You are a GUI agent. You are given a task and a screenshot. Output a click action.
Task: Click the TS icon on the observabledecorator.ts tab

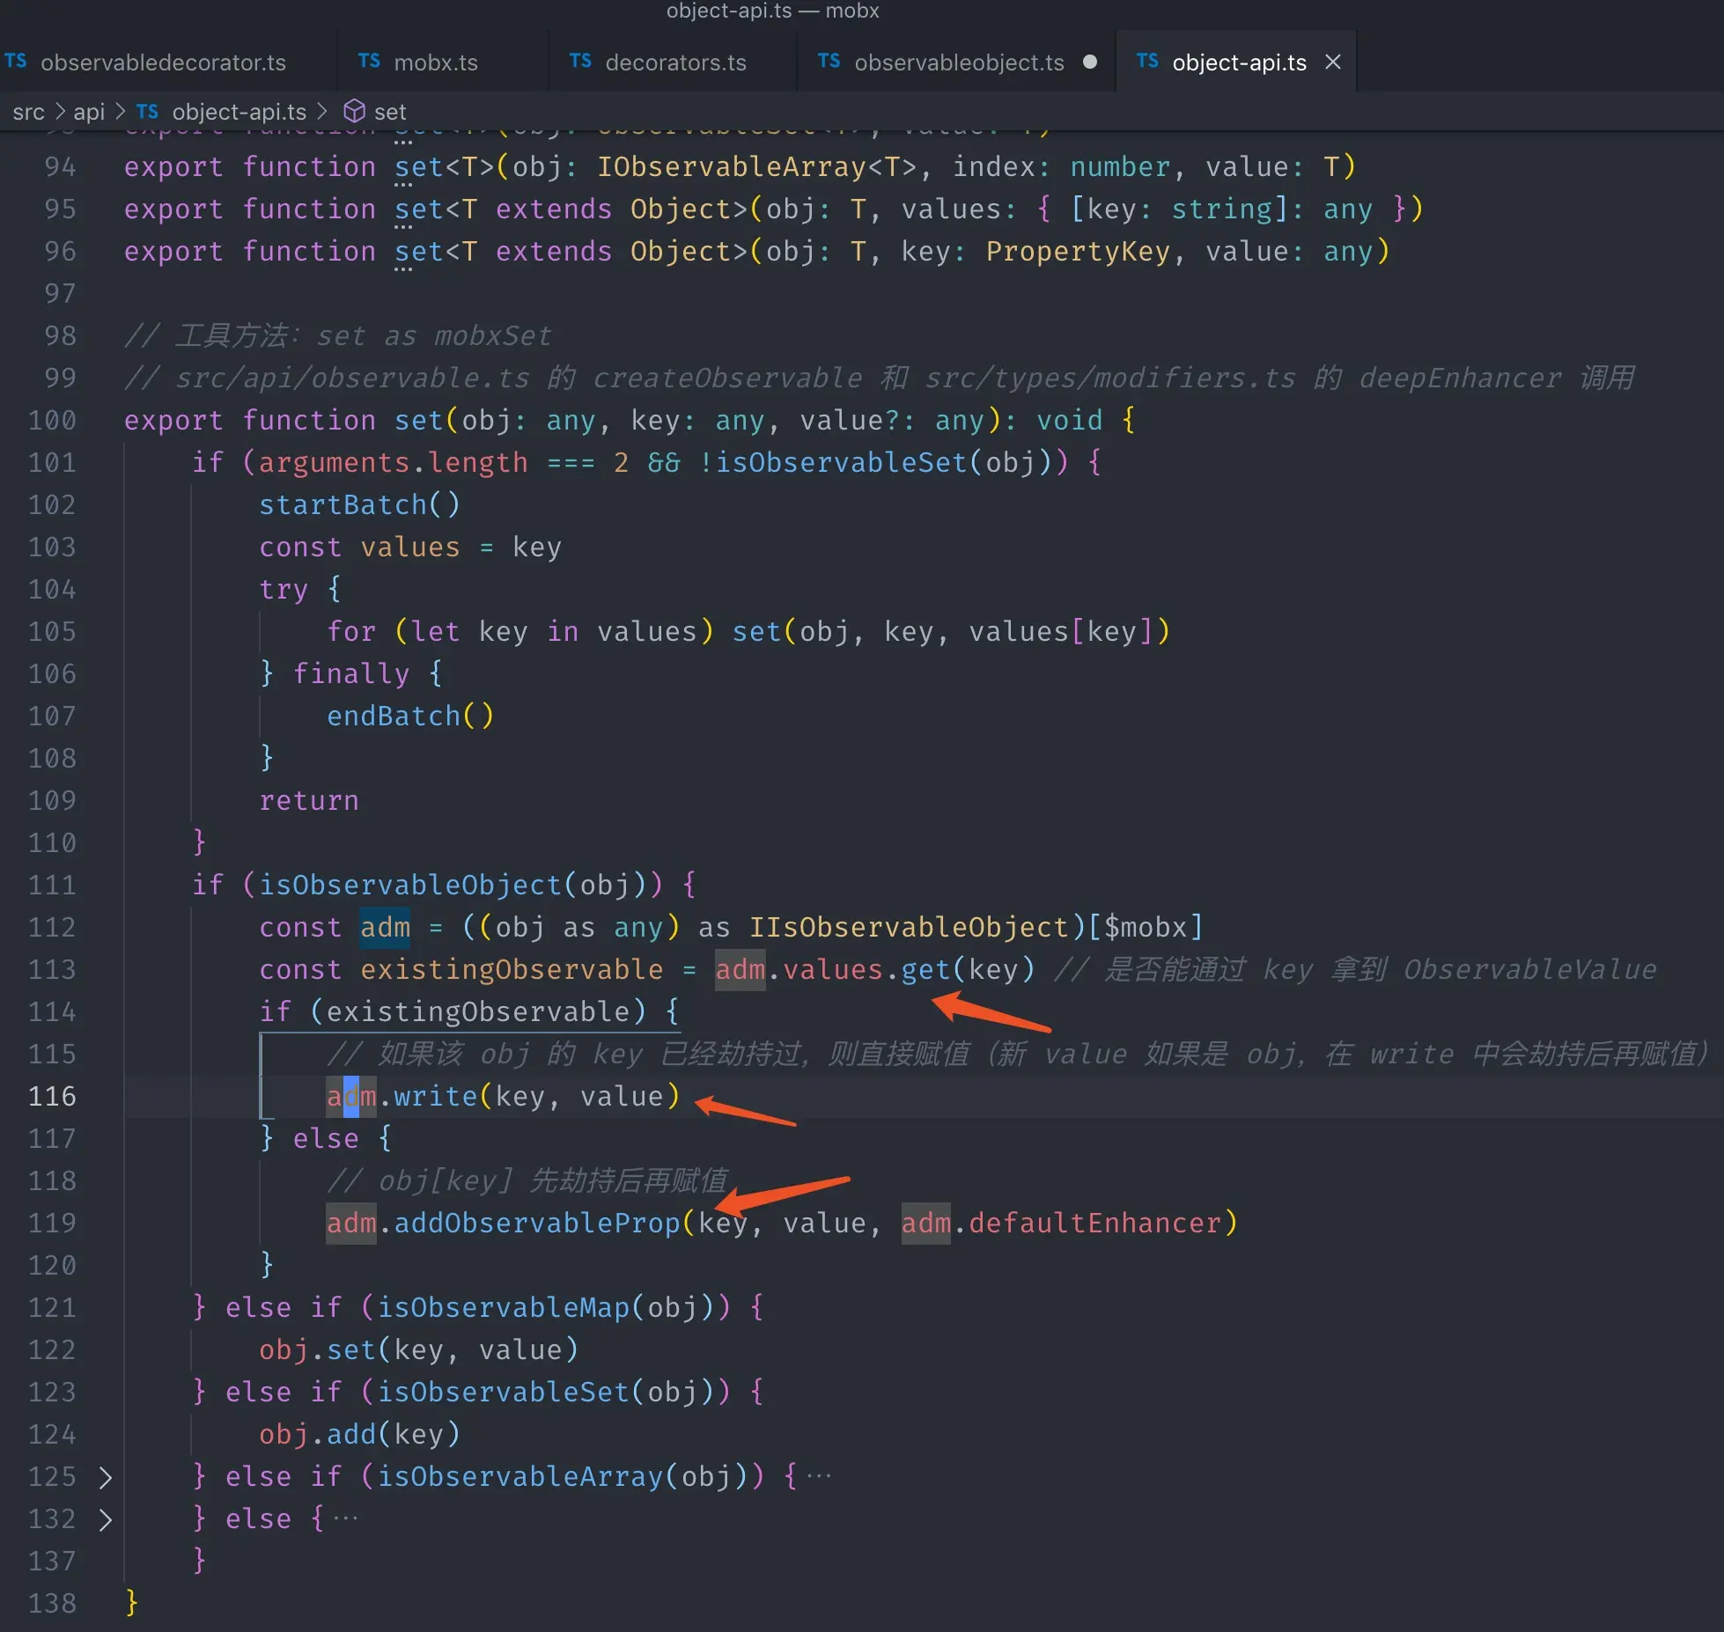click(15, 62)
